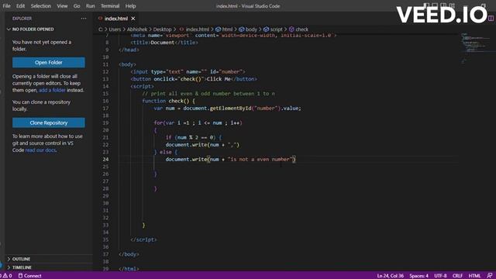496x279 pixels.
Task: Click script breadcrumb item
Action: pyautogui.click(x=274, y=29)
